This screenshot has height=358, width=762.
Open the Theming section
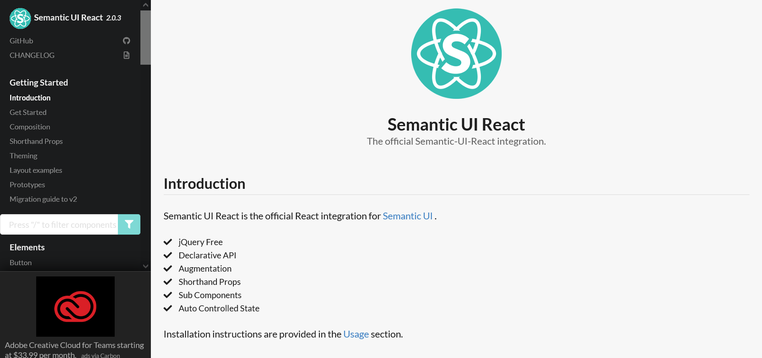tap(23, 155)
